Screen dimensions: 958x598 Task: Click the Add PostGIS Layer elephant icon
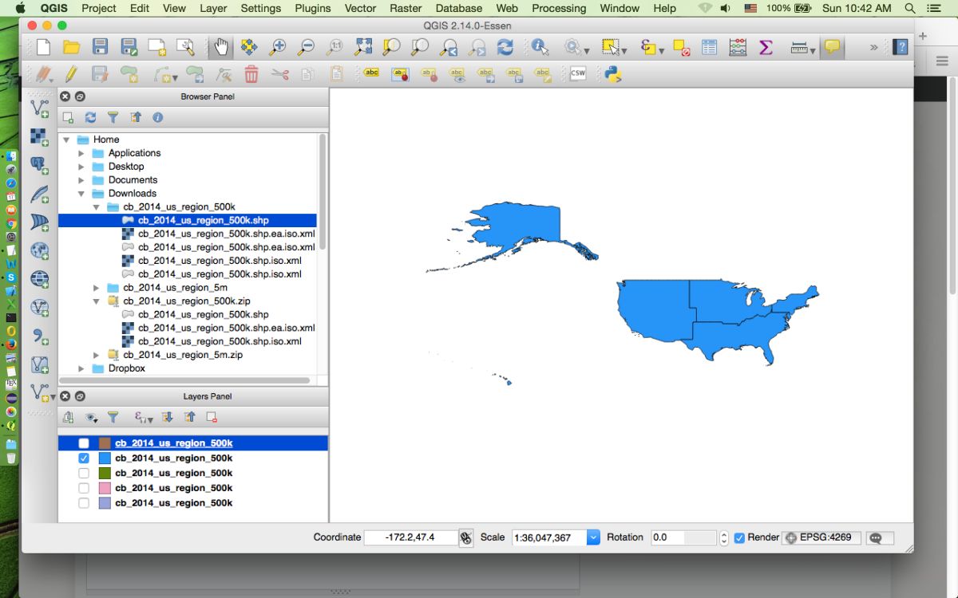(39, 166)
